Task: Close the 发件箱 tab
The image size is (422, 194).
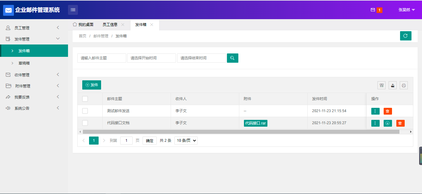Action: pos(151,25)
